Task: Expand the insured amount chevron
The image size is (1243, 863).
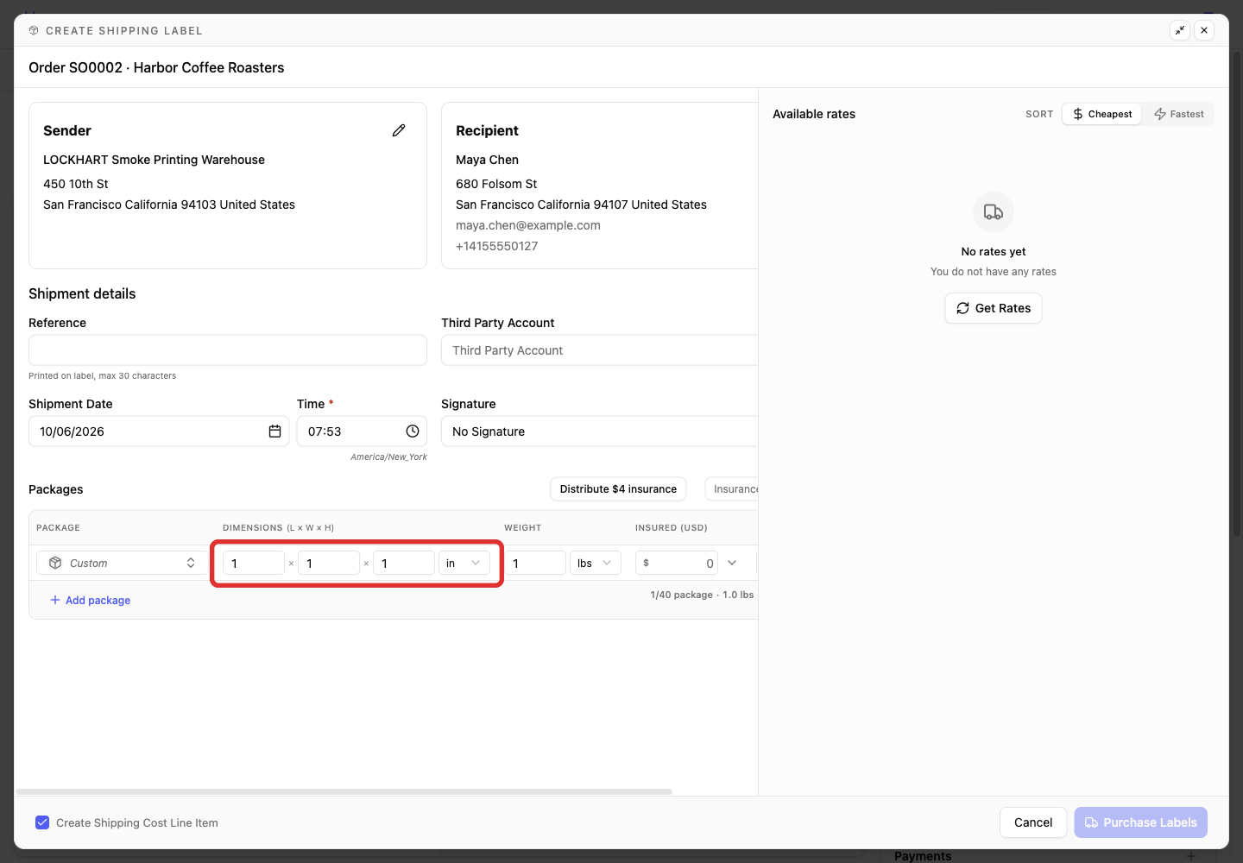Action: point(732,563)
